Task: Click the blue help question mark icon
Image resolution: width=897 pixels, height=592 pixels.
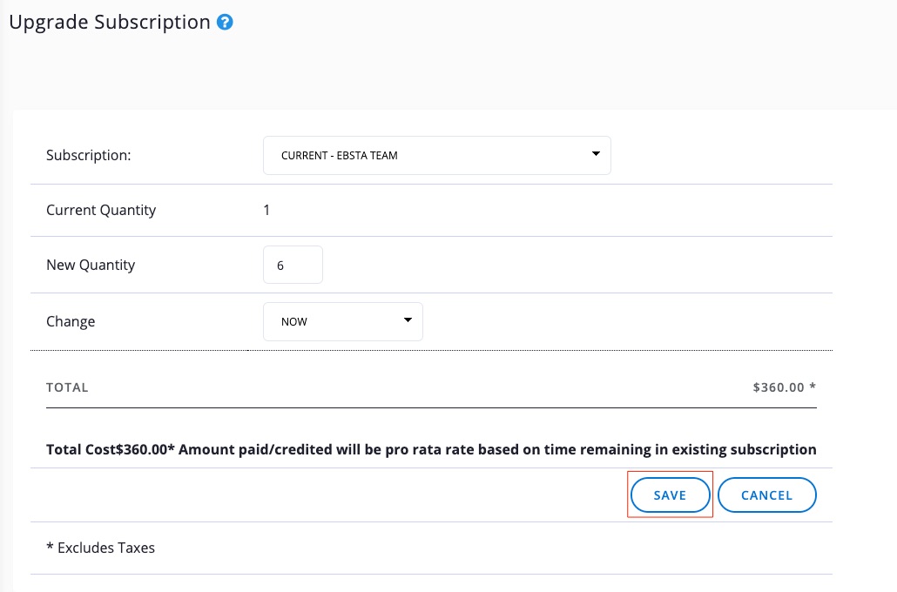Action: (x=225, y=23)
